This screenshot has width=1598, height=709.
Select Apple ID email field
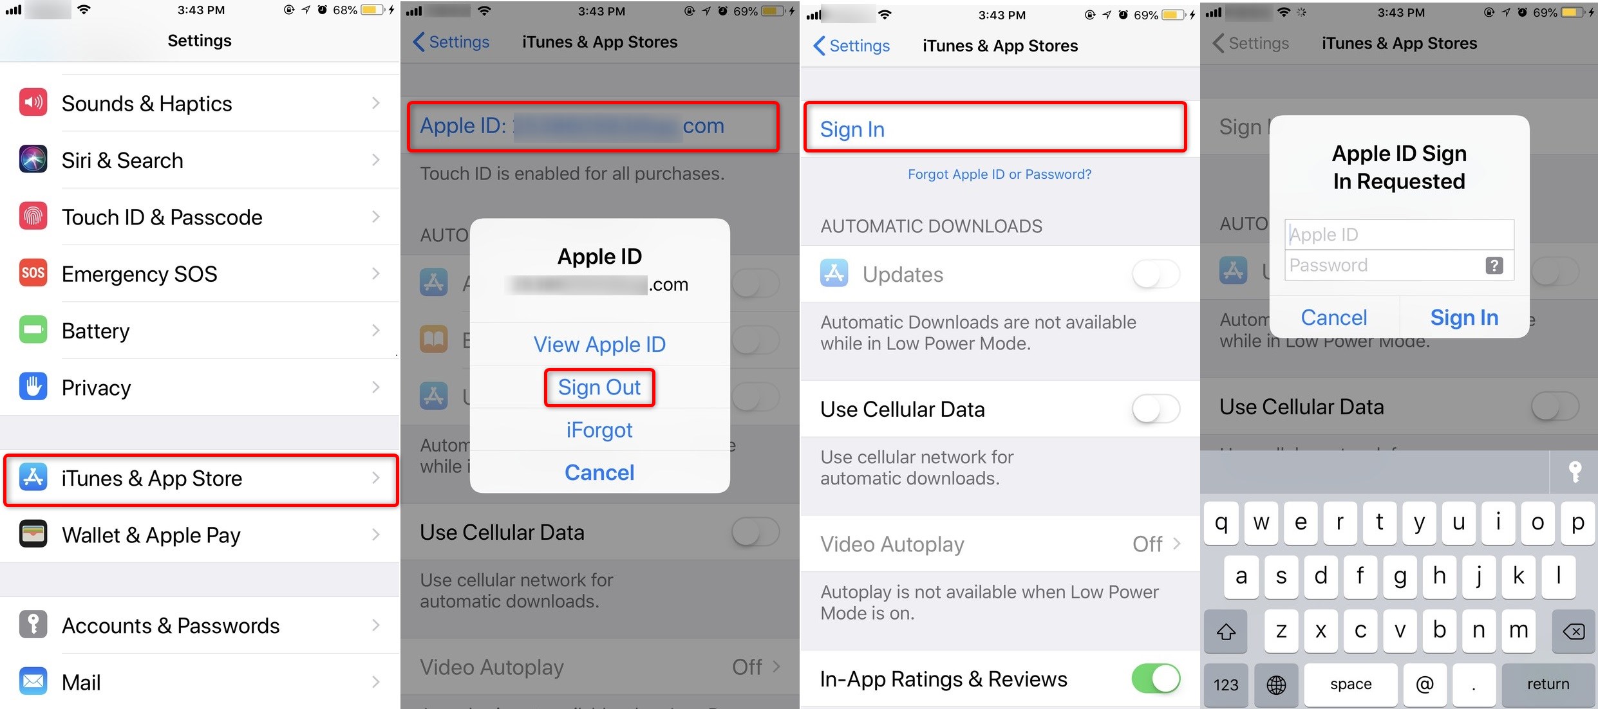click(1396, 232)
